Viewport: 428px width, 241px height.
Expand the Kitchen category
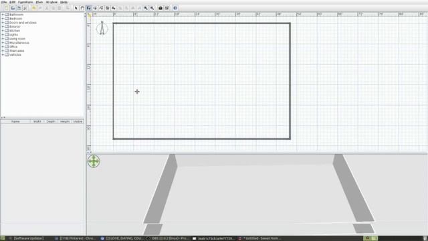tap(3, 31)
